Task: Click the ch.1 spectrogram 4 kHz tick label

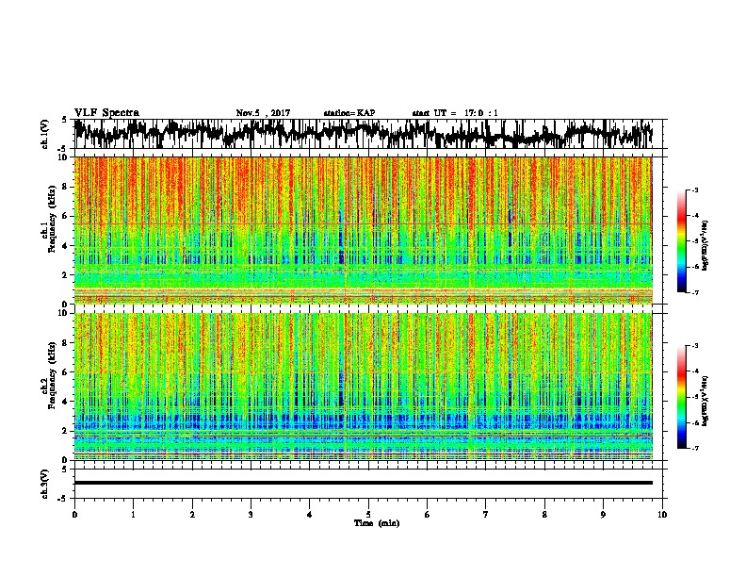Action: pos(66,246)
